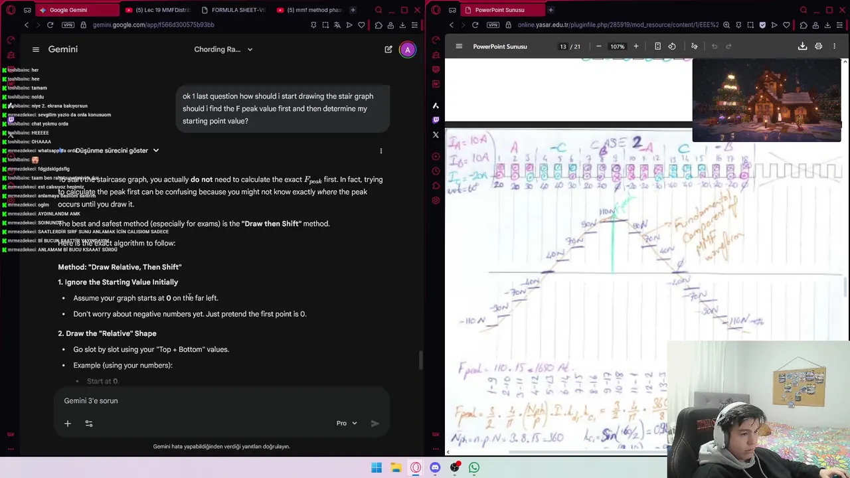Open new tab in PowerPoint window

[551, 10]
